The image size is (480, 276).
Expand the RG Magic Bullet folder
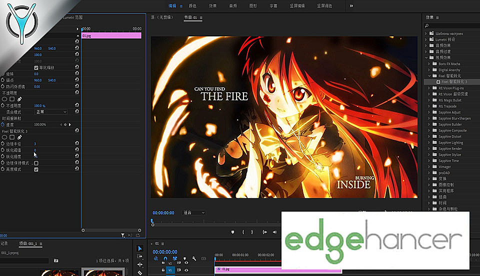pyautogui.click(x=429, y=100)
